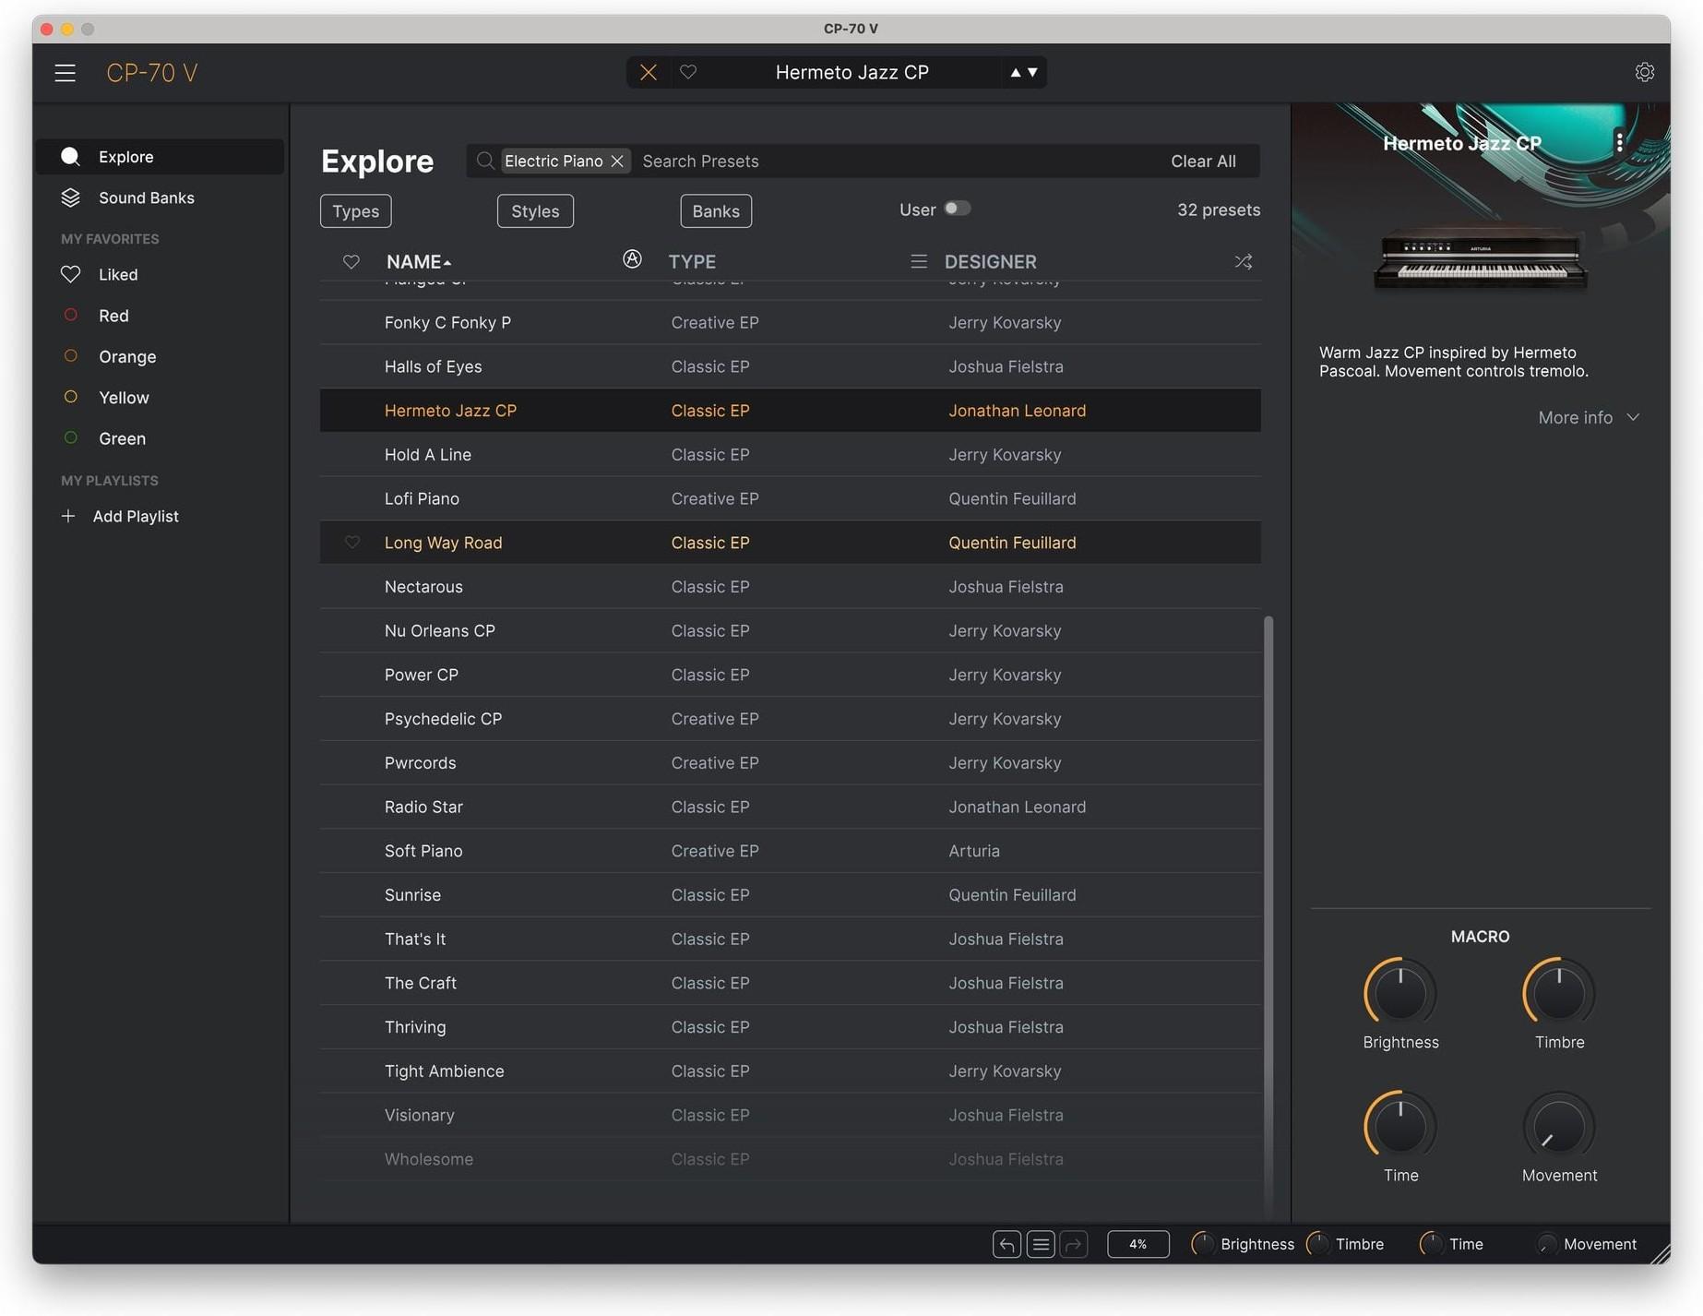This screenshot has width=1703, height=1316.
Task: Select the next preset with the down arrow
Action: tap(1032, 72)
